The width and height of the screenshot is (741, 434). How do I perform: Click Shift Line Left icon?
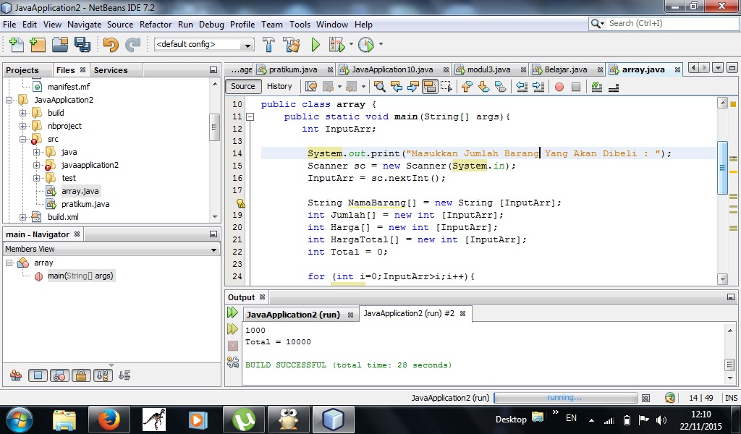tap(521, 86)
